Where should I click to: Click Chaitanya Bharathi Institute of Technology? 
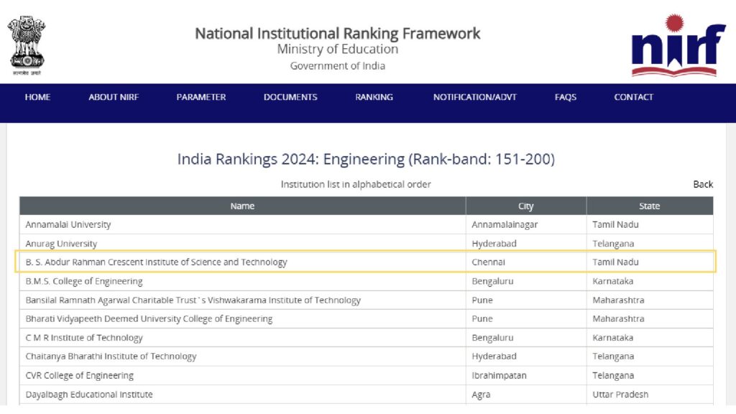pyautogui.click(x=111, y=356)
